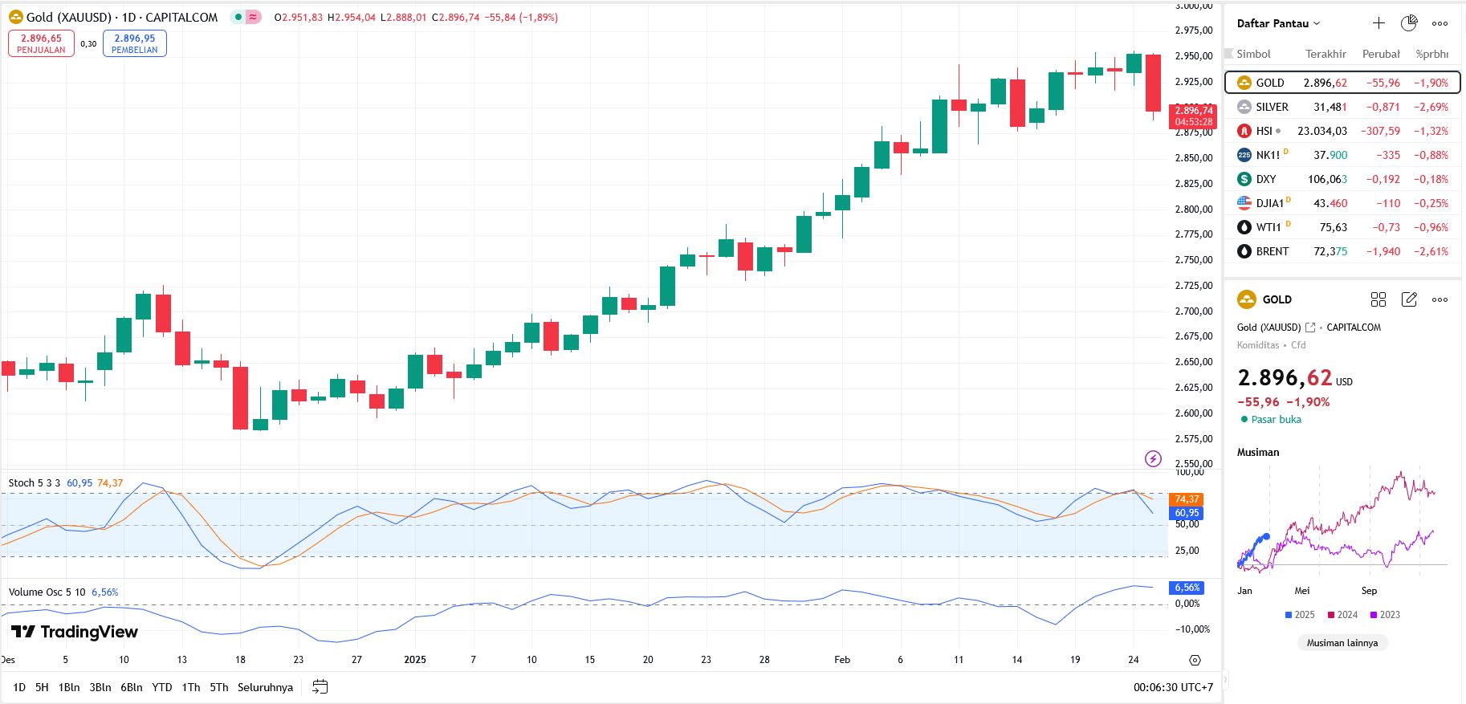Image resolution: width=1466 pixels, height=704 pixels.
Task: Click the Musiman lainnya button
Action: [1342, 643]
